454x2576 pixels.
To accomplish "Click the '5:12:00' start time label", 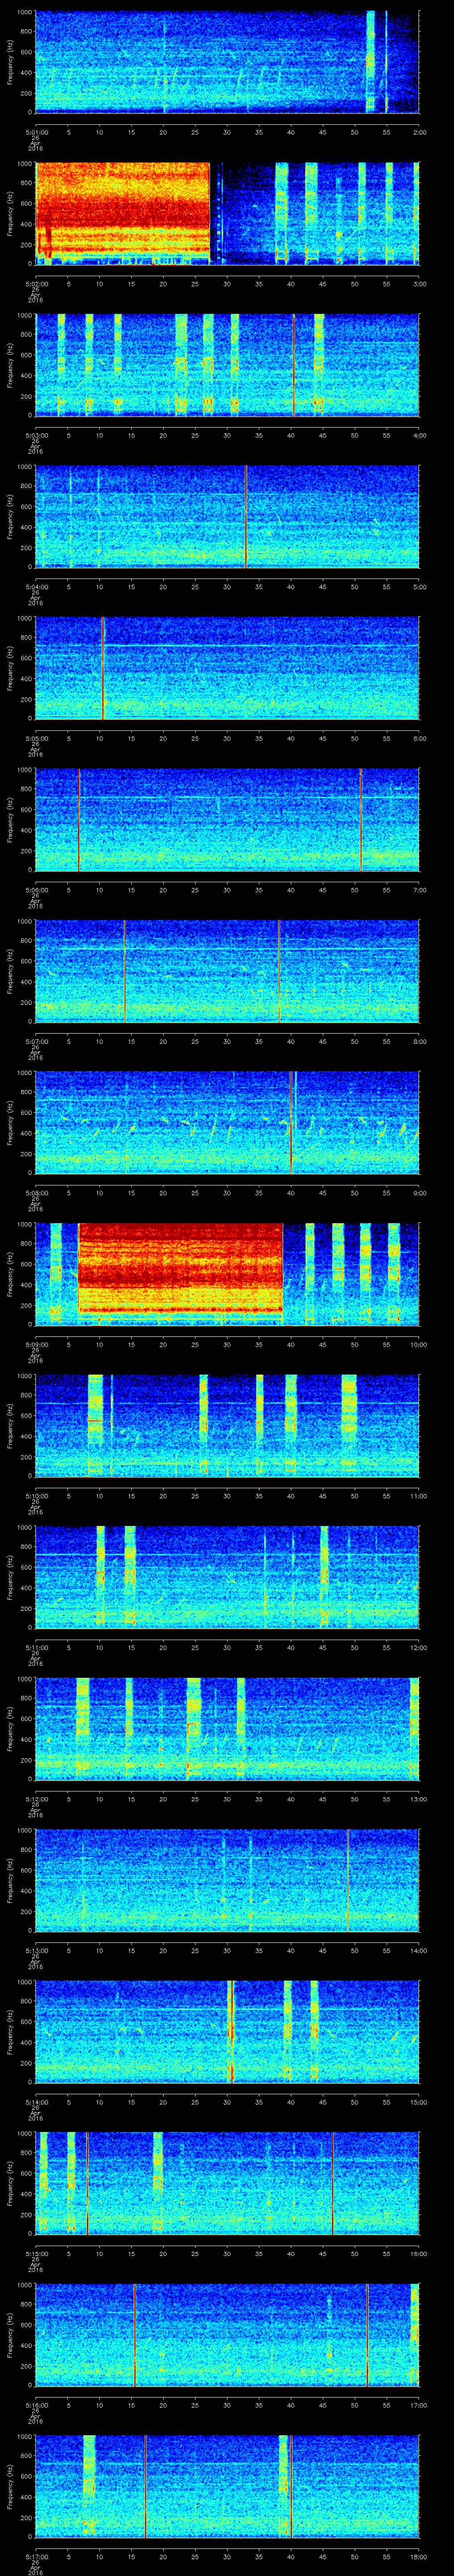I will tap(36, 1799).
